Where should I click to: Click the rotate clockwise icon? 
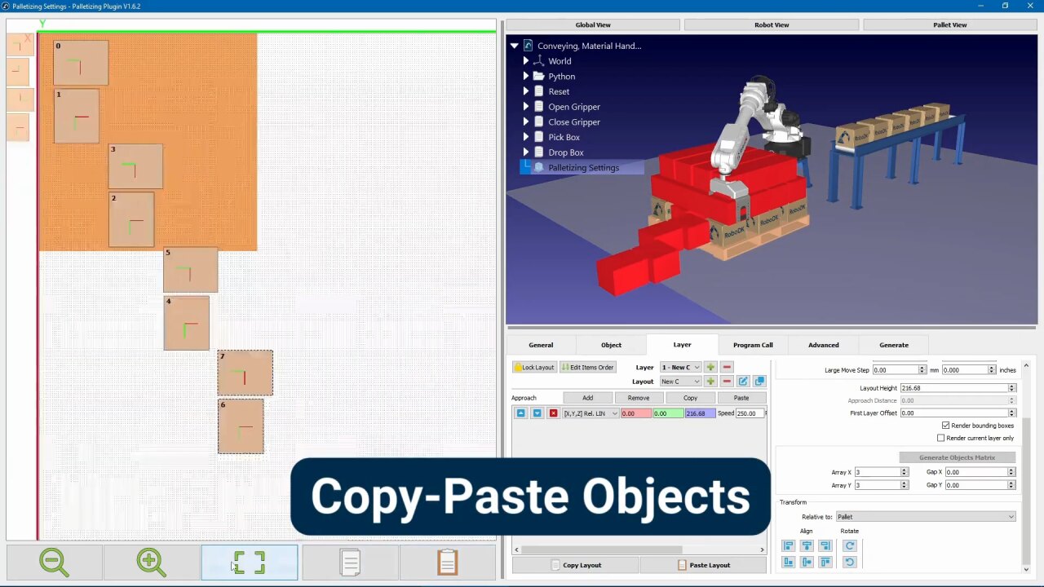(849, 546)
